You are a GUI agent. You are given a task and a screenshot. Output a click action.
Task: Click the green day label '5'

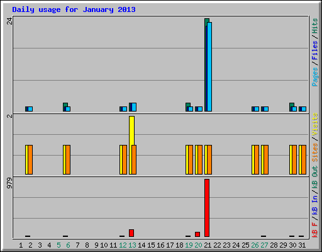58,245
